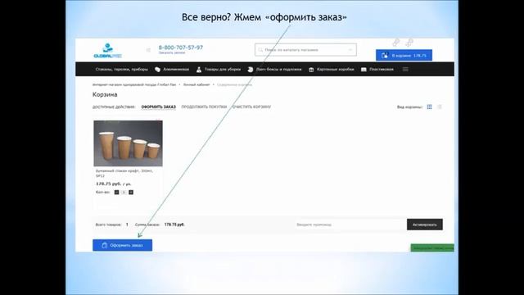Click the 'ОЧИСТИТЬ КОРЗИНУ' action link

pyautogui.click(x=251, y=107)
